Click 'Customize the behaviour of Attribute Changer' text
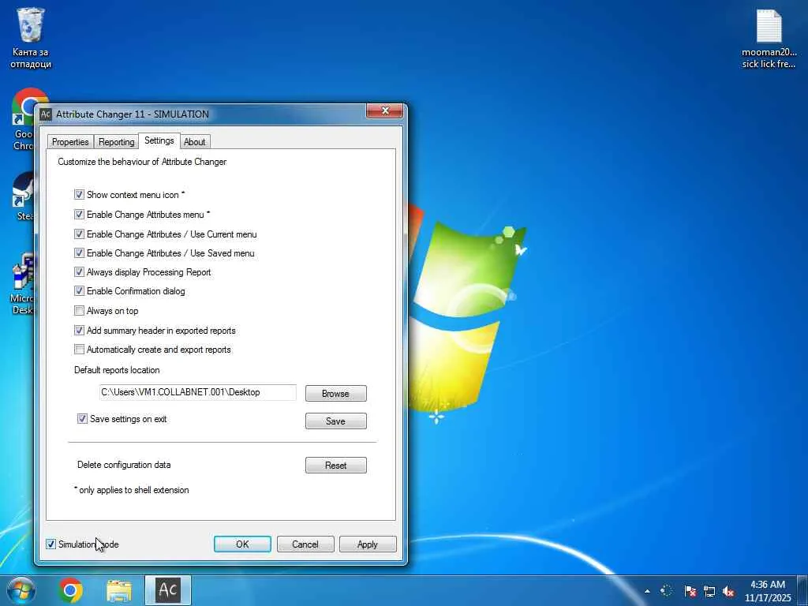 pos(142,162)
